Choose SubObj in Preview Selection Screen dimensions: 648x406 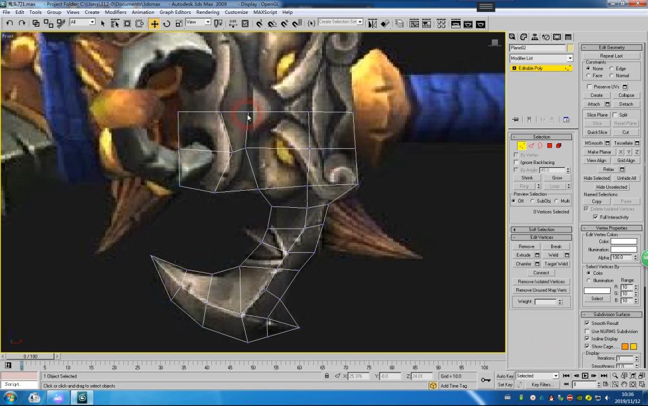pyautogui.click(x=532, y=201)
